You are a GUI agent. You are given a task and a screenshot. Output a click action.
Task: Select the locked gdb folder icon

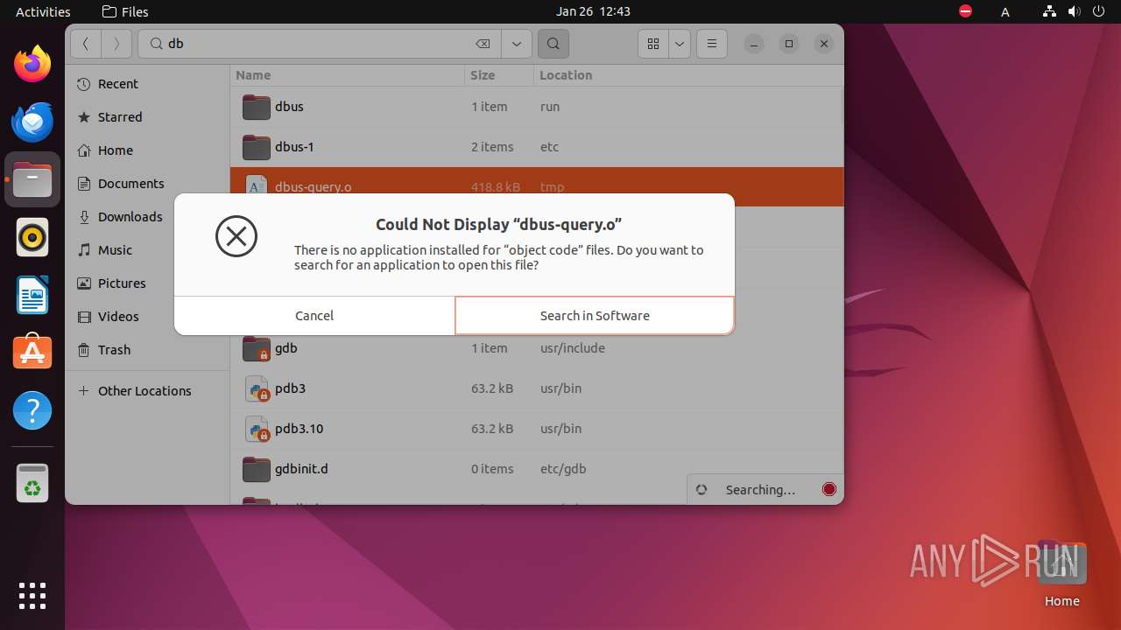pyautogui.click(x=257, y=348)
